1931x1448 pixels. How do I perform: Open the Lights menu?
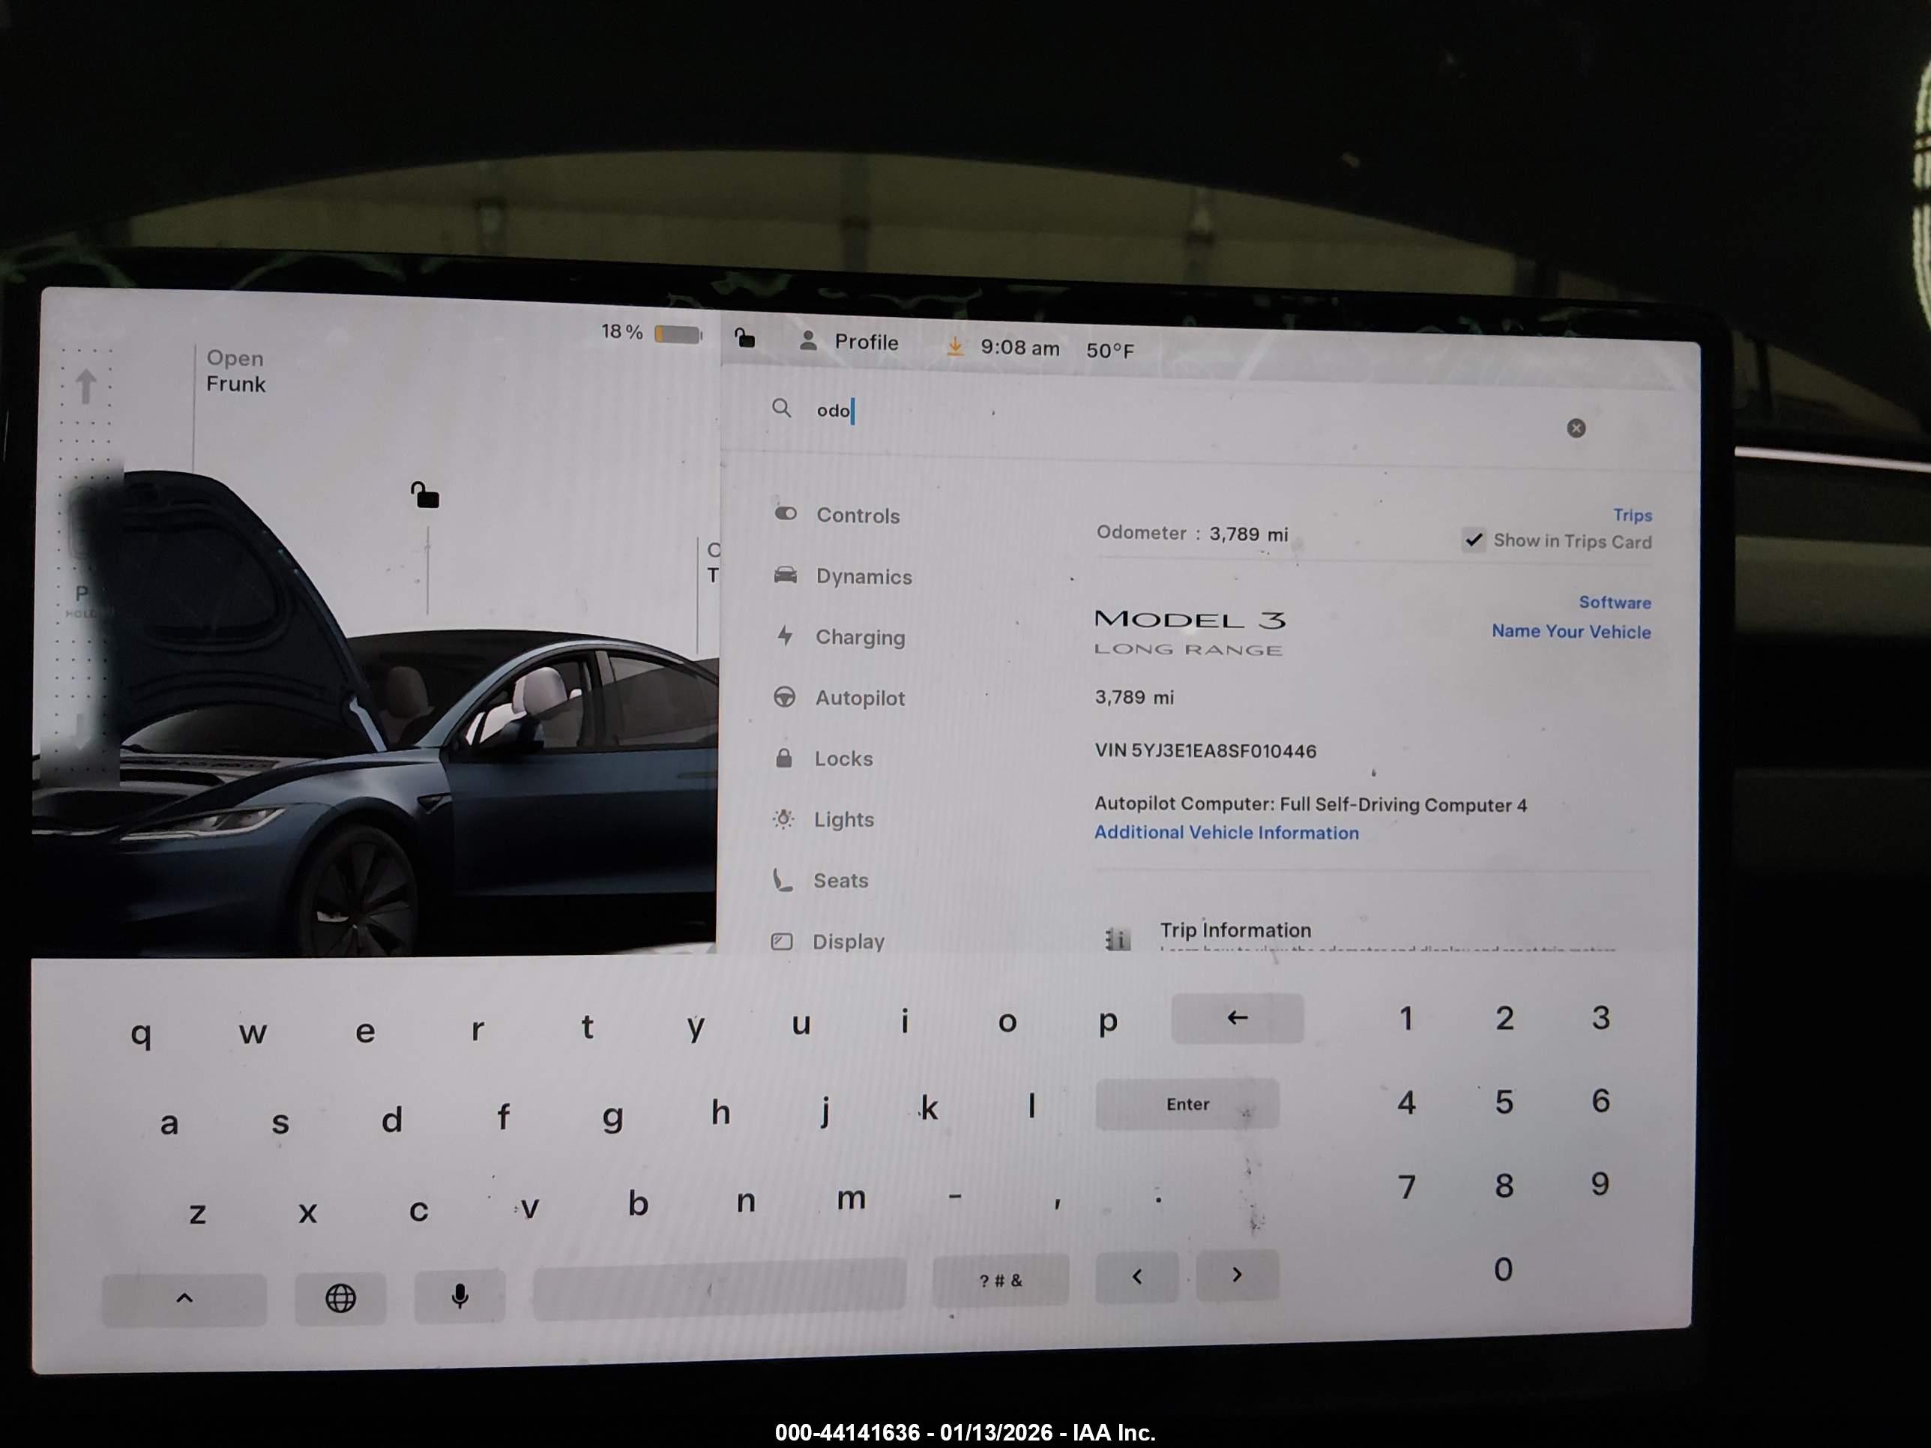coord(822,820)
